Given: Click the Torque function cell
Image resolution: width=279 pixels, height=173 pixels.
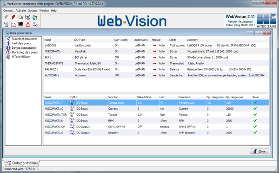Looking at the screenshot, I should click(113, 114).
